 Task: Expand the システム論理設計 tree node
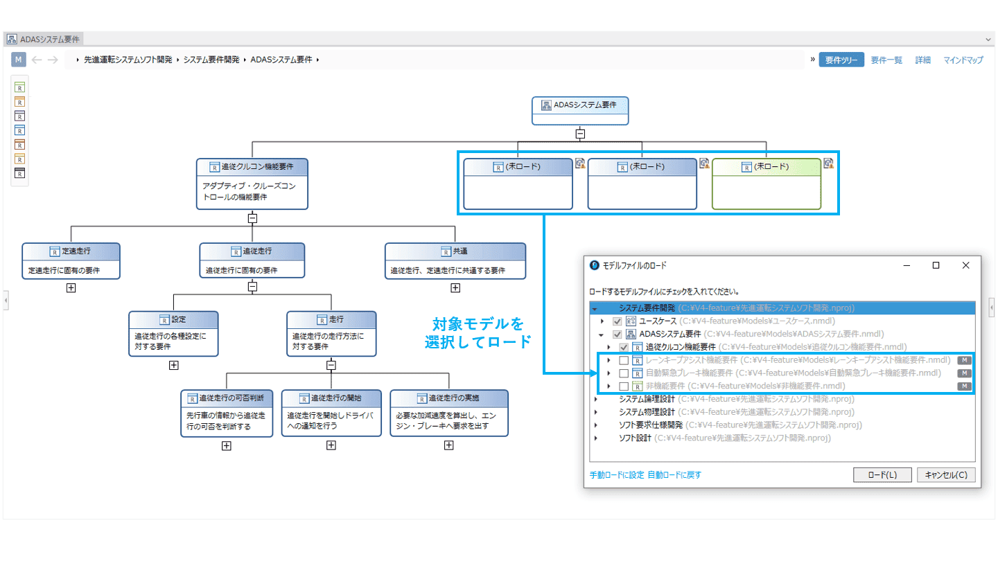(595, 399)
